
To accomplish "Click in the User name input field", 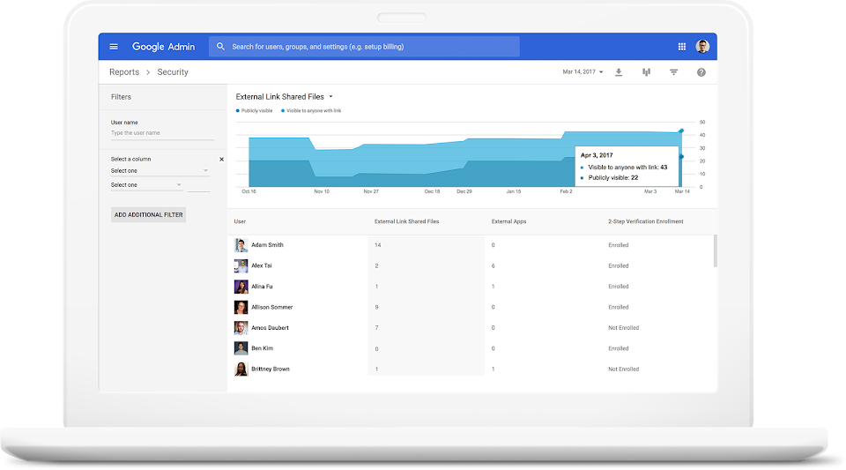I will point(162,133).
